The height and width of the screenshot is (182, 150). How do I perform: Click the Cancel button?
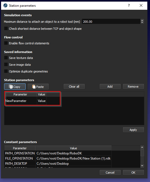(110, 173)
